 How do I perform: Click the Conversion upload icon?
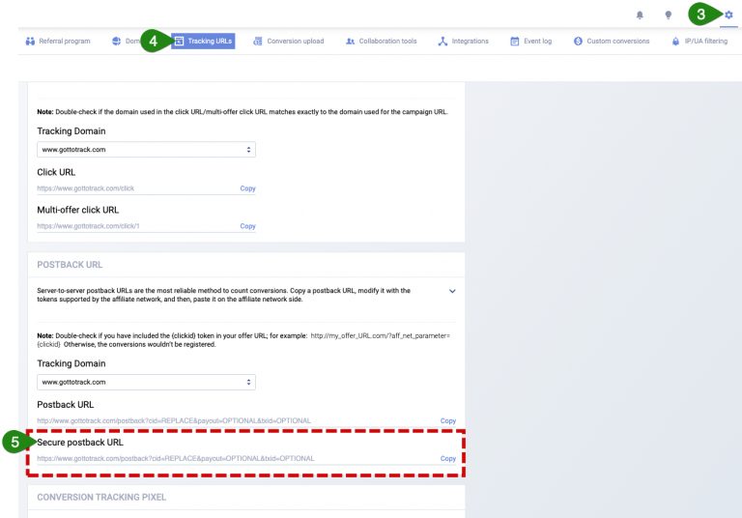click(257, 42)
